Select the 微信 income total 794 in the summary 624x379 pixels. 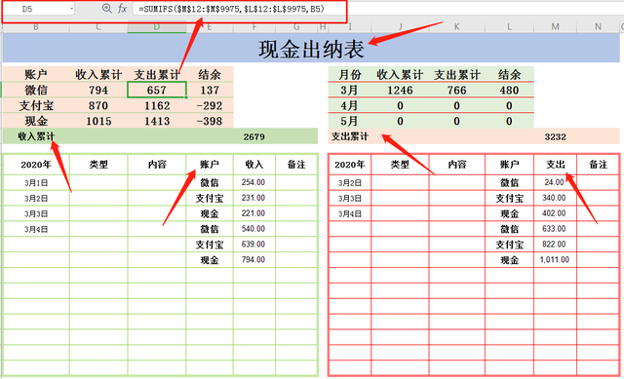(98, 91)
